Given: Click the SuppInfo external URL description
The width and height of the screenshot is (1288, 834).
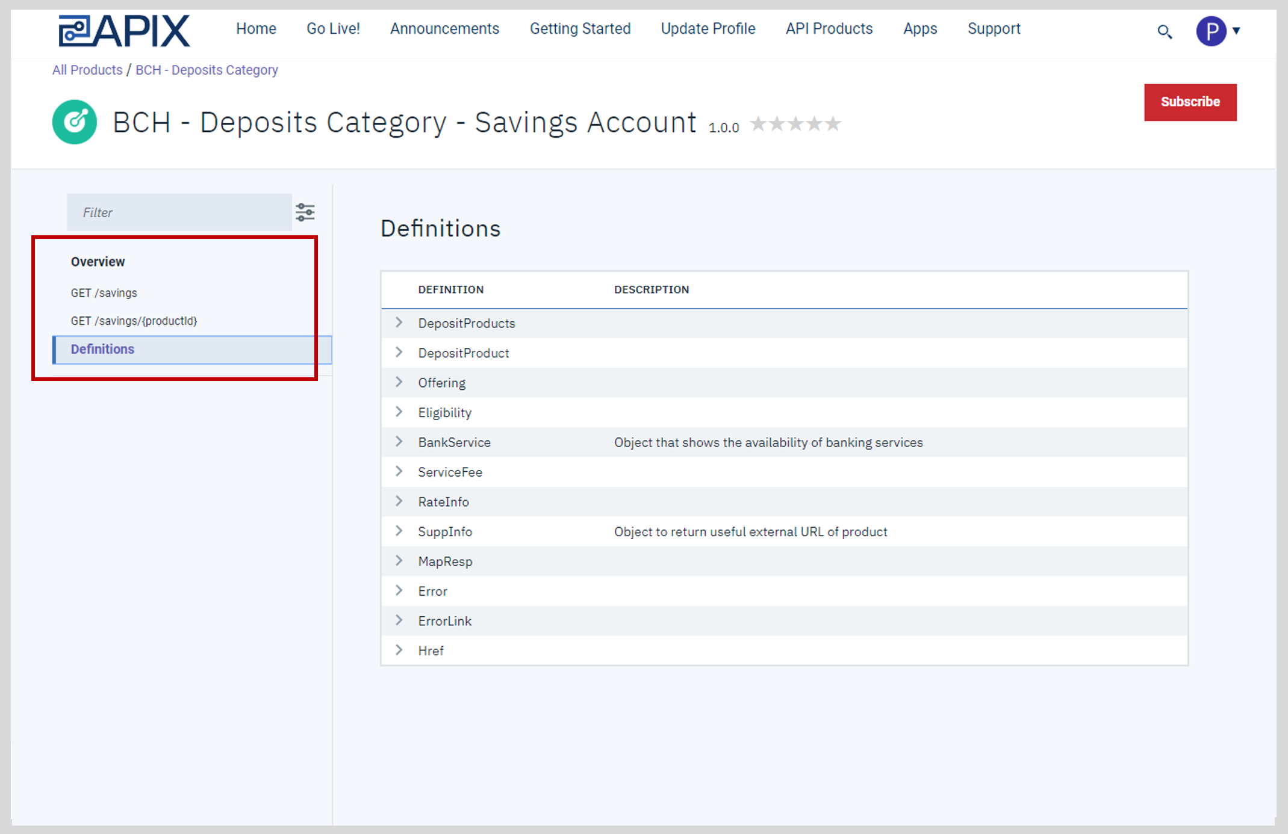Looking at the screenshot, I should coord(750,532).
